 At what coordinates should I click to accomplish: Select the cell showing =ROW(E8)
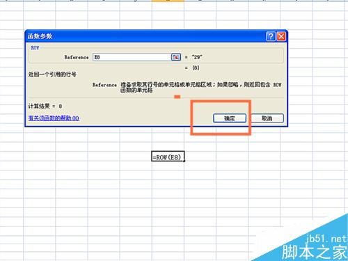168,157
